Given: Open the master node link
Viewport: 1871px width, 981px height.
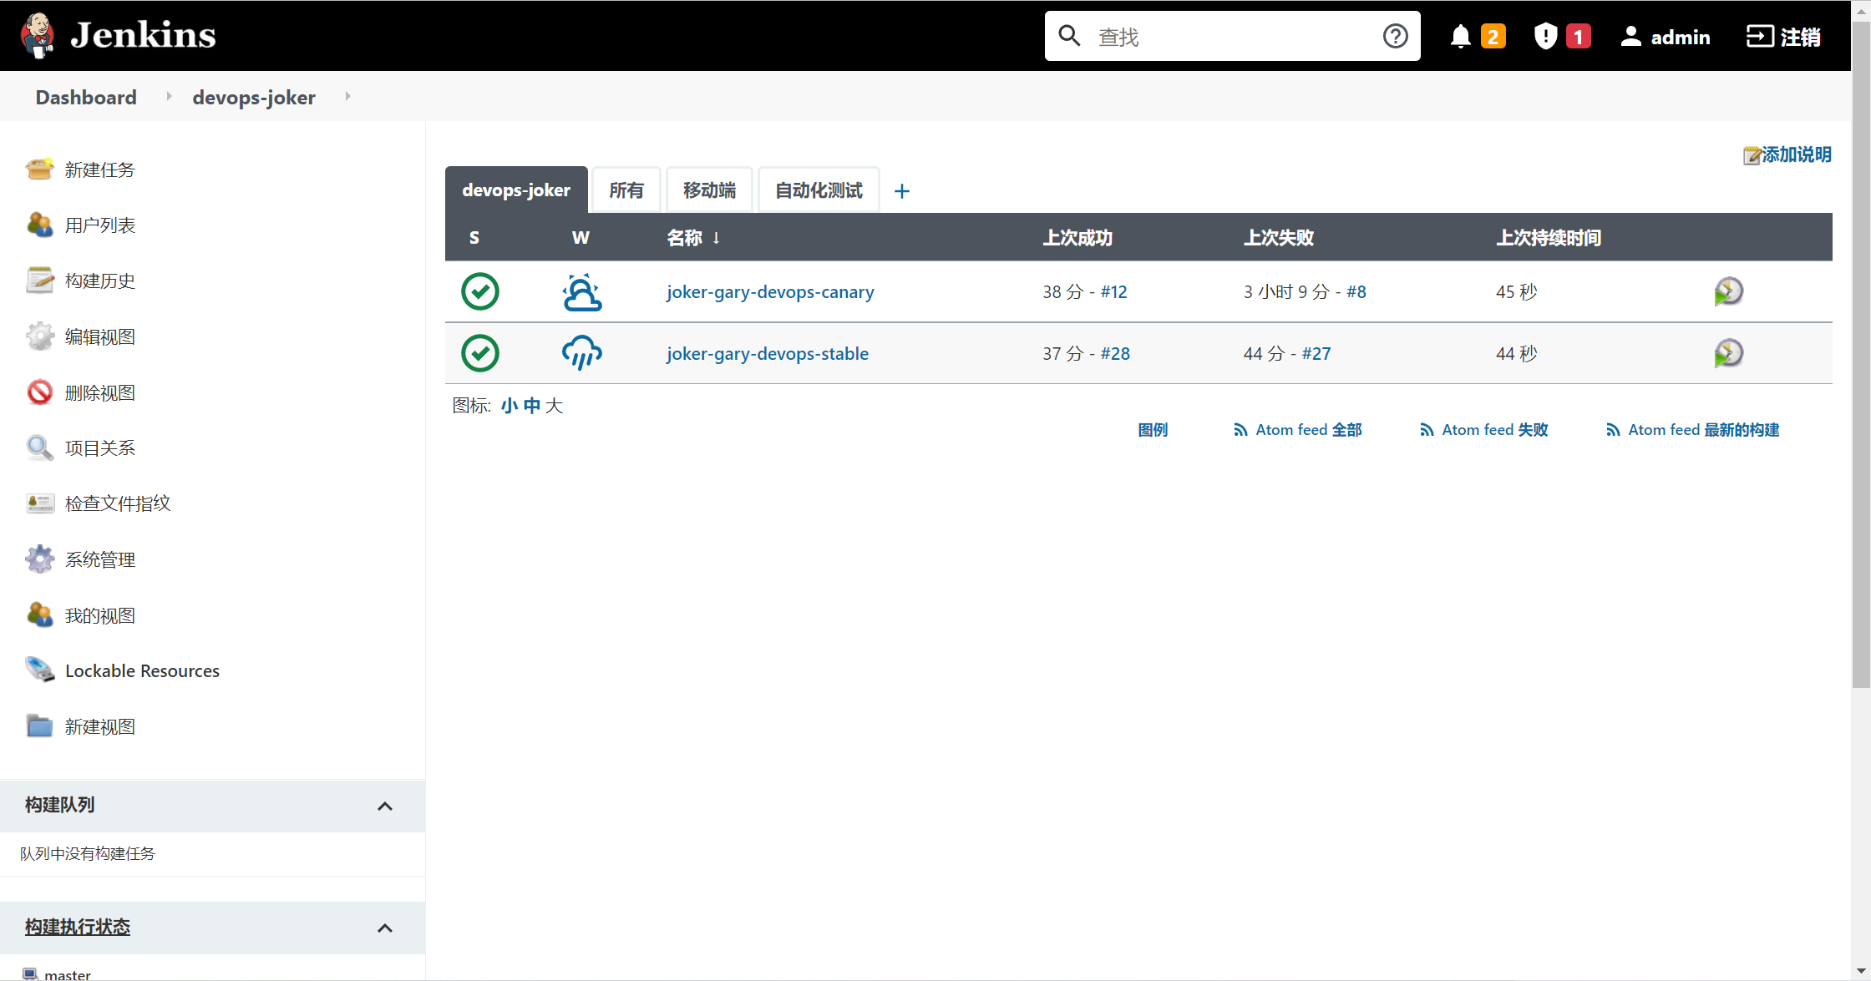Looking at the screenshot, I should pyautogui.click(x=68, y=973).
